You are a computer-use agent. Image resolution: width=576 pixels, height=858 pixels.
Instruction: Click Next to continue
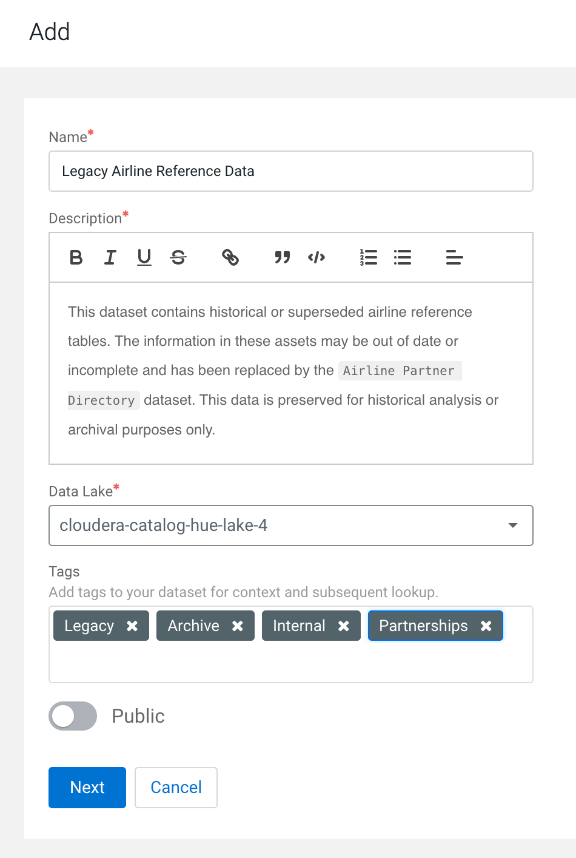pyautogui.click(x=87, y=788)
